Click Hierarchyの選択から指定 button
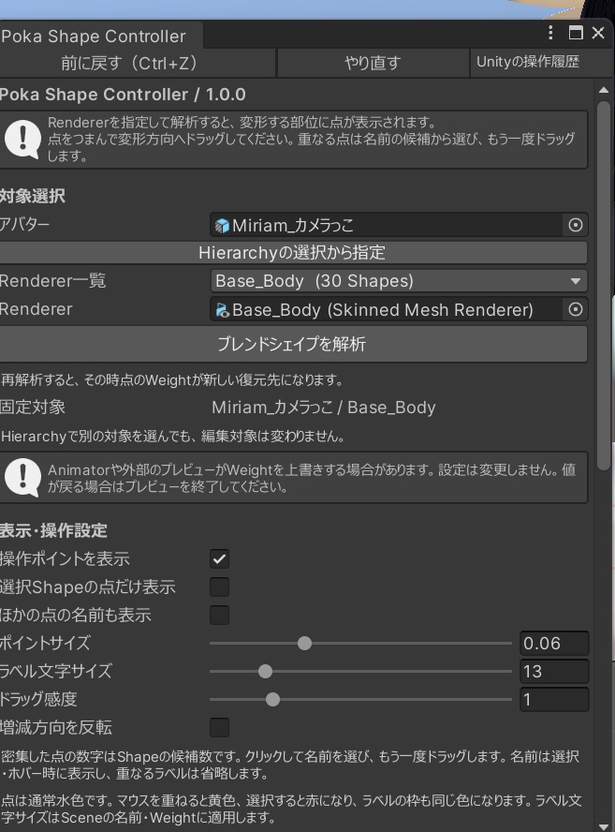Image resolution: width=615 pixels, height=832 pixels. coord(293,253)
